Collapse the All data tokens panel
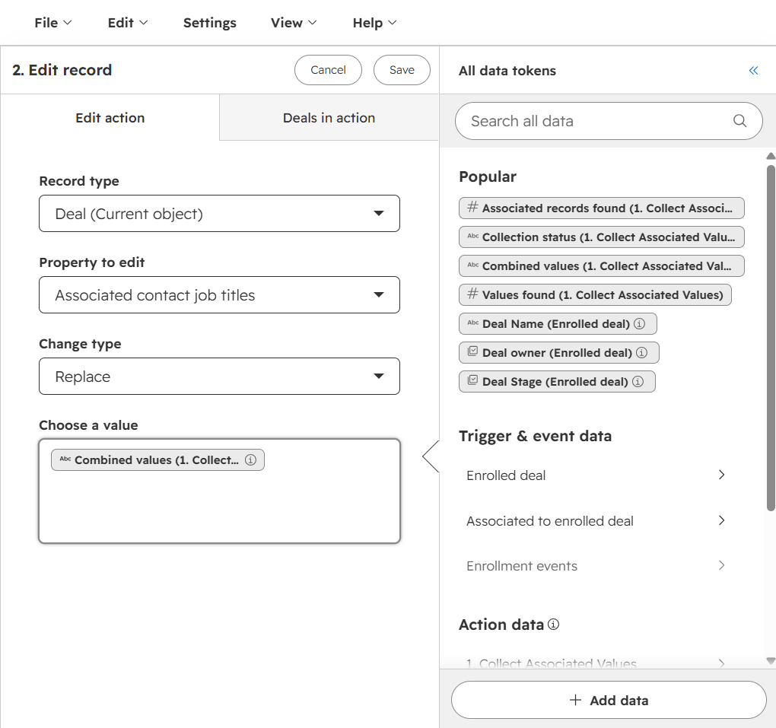Screen dimensions: 776x728 point(753,71)
